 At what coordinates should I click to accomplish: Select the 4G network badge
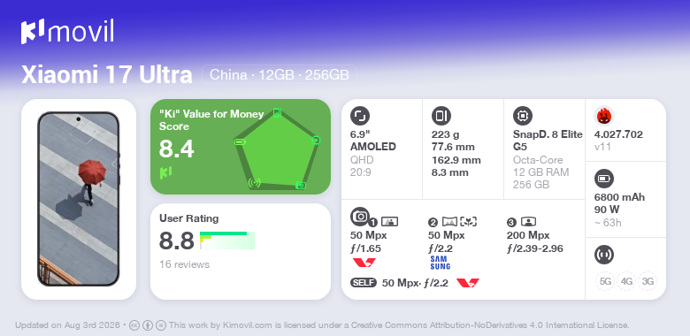point(626,281)
